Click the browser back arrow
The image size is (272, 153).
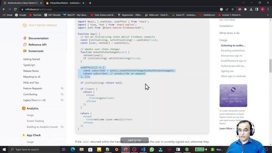[4, 9]
